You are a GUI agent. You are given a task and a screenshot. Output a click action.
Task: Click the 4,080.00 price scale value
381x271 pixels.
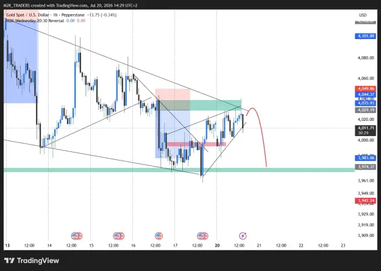366,58
